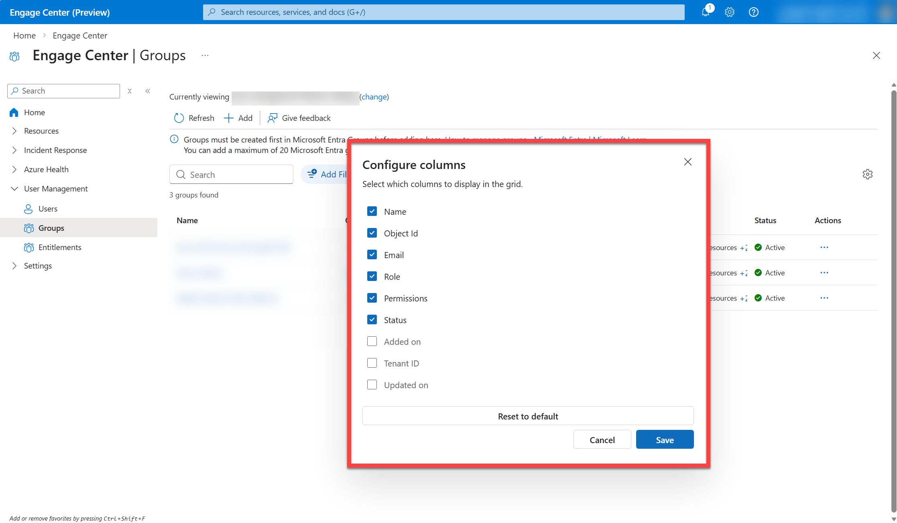
Task: Click Active status text in third row
Action: [x=775, y=298]
